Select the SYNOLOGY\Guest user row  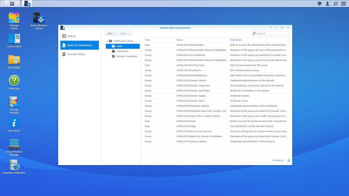coord(216,121)
